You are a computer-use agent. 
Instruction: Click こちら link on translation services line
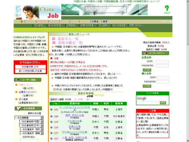[114, 78]
